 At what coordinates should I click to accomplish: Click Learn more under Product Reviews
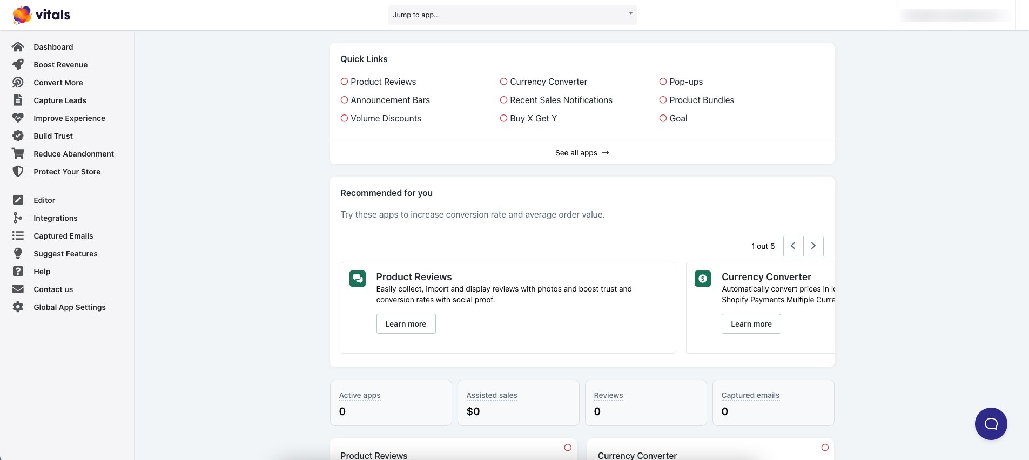(x=406, y=324)
